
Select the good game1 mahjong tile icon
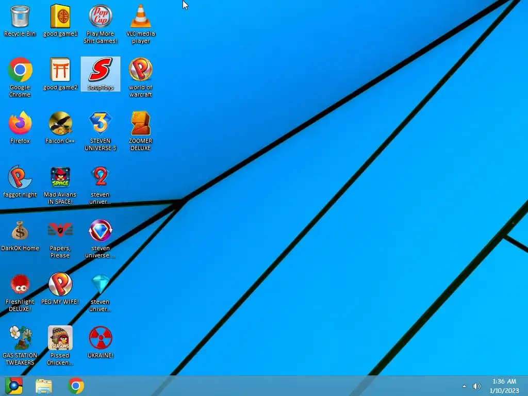click(60, 21)
